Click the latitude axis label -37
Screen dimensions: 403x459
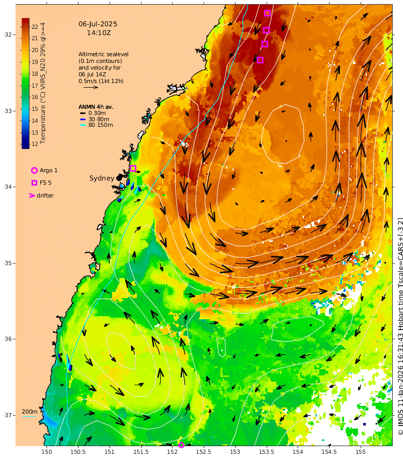[x=8, y=415]
